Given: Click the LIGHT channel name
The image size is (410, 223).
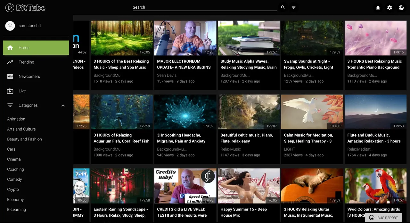Looking at the screenshot, I should (x=290, y=149).
